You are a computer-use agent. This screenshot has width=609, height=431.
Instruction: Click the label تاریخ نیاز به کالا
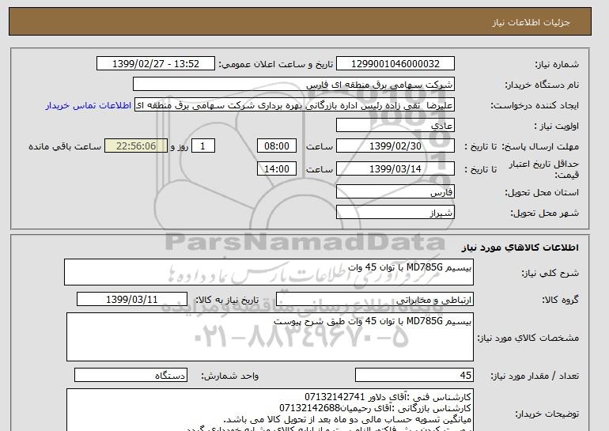click(x=227, y=300)
